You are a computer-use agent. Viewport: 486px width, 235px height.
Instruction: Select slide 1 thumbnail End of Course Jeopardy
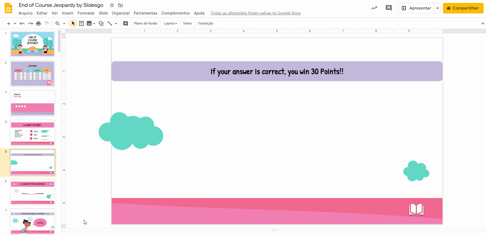(32, 44)
